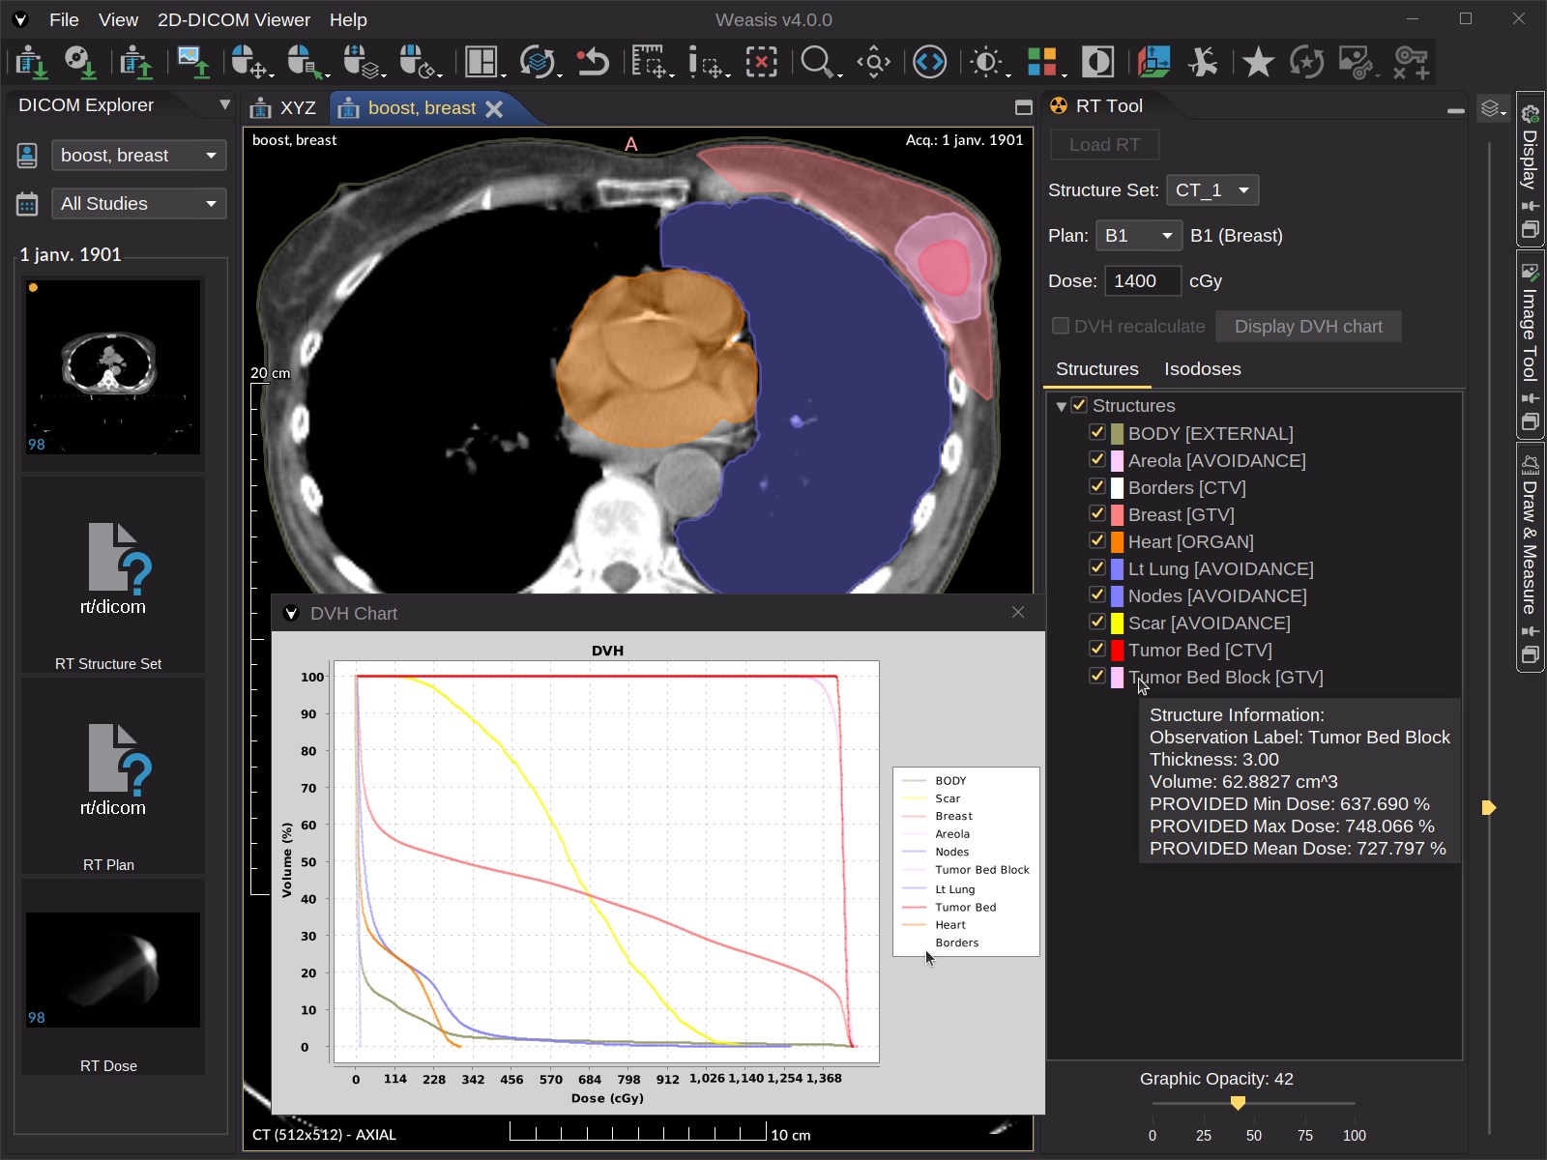Click the Display DVH chart button

click(x=1308, y=326)
